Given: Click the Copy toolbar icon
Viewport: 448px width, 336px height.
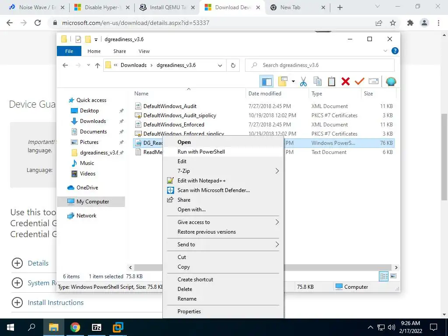Looking at the screenshot, I should [x=318, y=81].
